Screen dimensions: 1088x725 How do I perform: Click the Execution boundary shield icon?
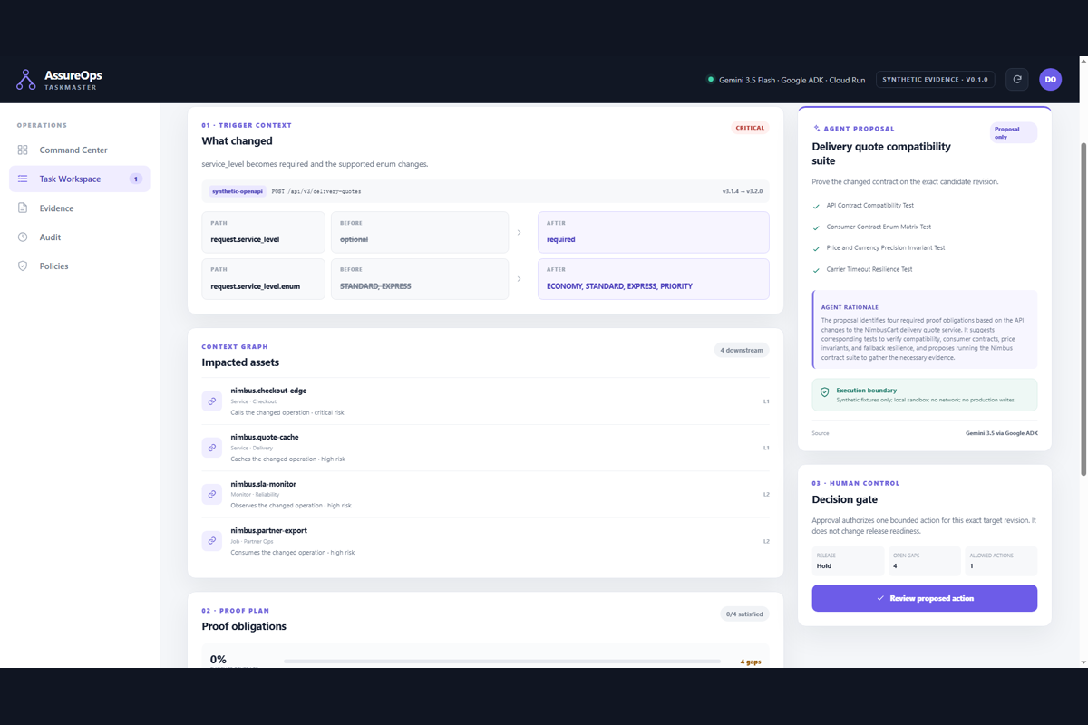click(824, 392)
